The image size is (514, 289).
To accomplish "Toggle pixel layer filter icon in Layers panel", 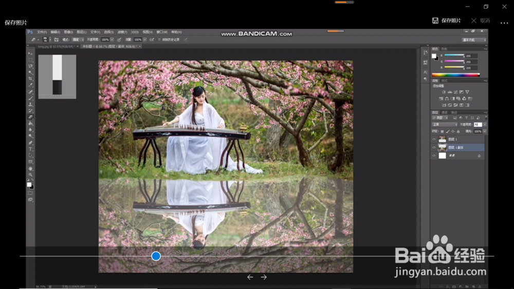I will click(x=455, y=118).
